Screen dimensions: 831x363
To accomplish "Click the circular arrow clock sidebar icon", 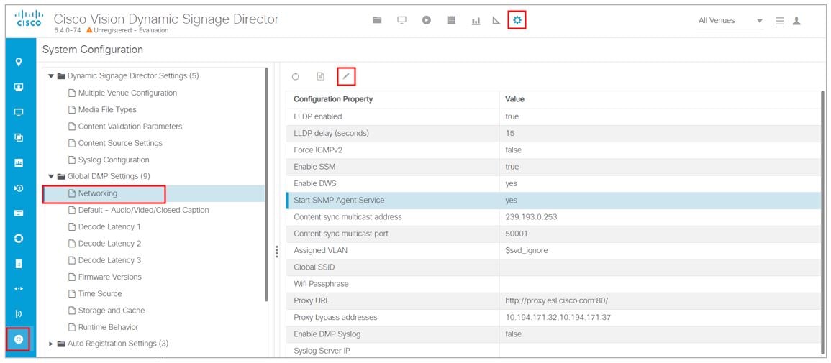I will 19,188.
